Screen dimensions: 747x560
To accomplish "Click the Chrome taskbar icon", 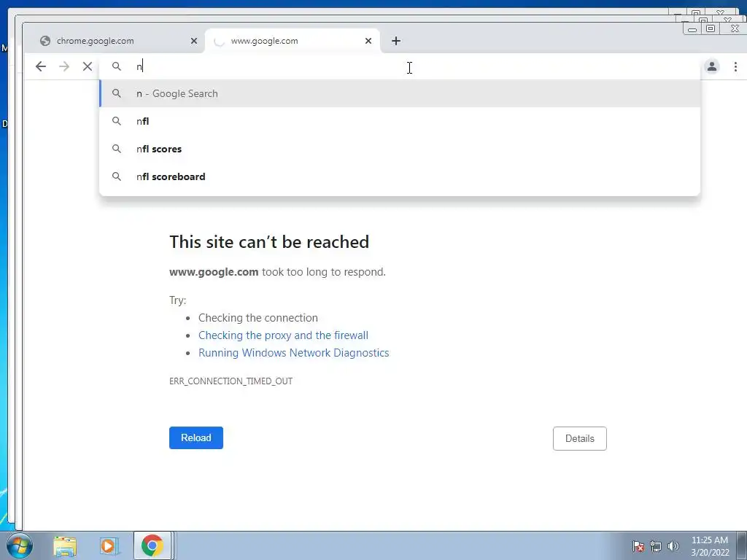I will pyautogui.click(x=152, y=545).
